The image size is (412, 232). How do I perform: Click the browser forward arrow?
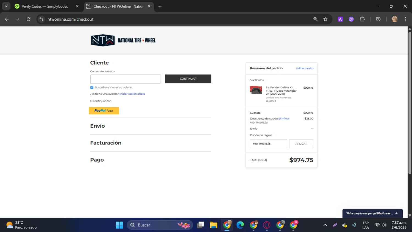18,19
